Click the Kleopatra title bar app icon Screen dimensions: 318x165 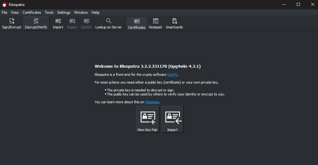4,4
